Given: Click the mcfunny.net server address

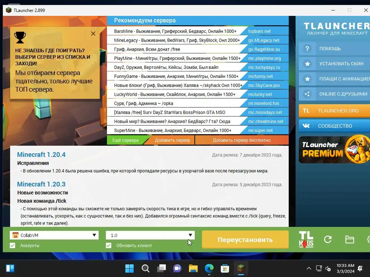Looking at the screenshot, I should 260,76.
